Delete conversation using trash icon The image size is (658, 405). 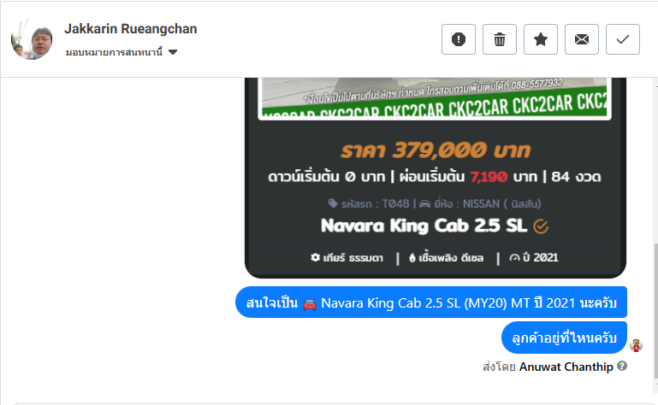pyautogui.click(x=500, y=39)
